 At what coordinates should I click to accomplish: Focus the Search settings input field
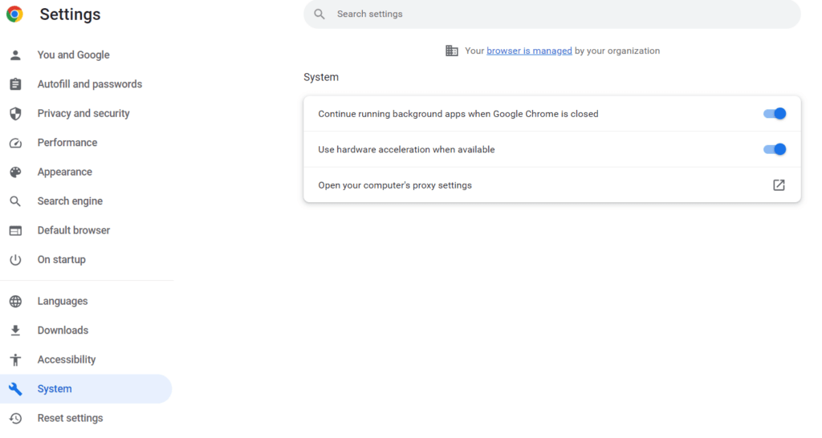click(x=552, y=14)
